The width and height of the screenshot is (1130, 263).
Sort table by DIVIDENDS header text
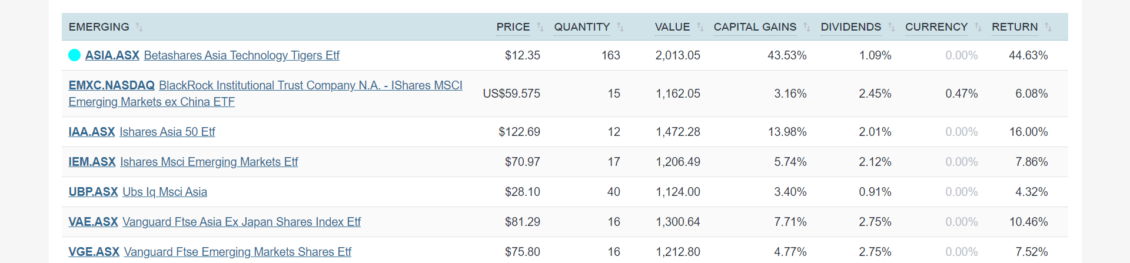(850, 27)
